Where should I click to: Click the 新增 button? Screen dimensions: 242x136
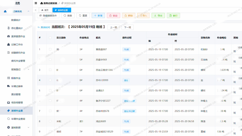[x=98, y=15]
